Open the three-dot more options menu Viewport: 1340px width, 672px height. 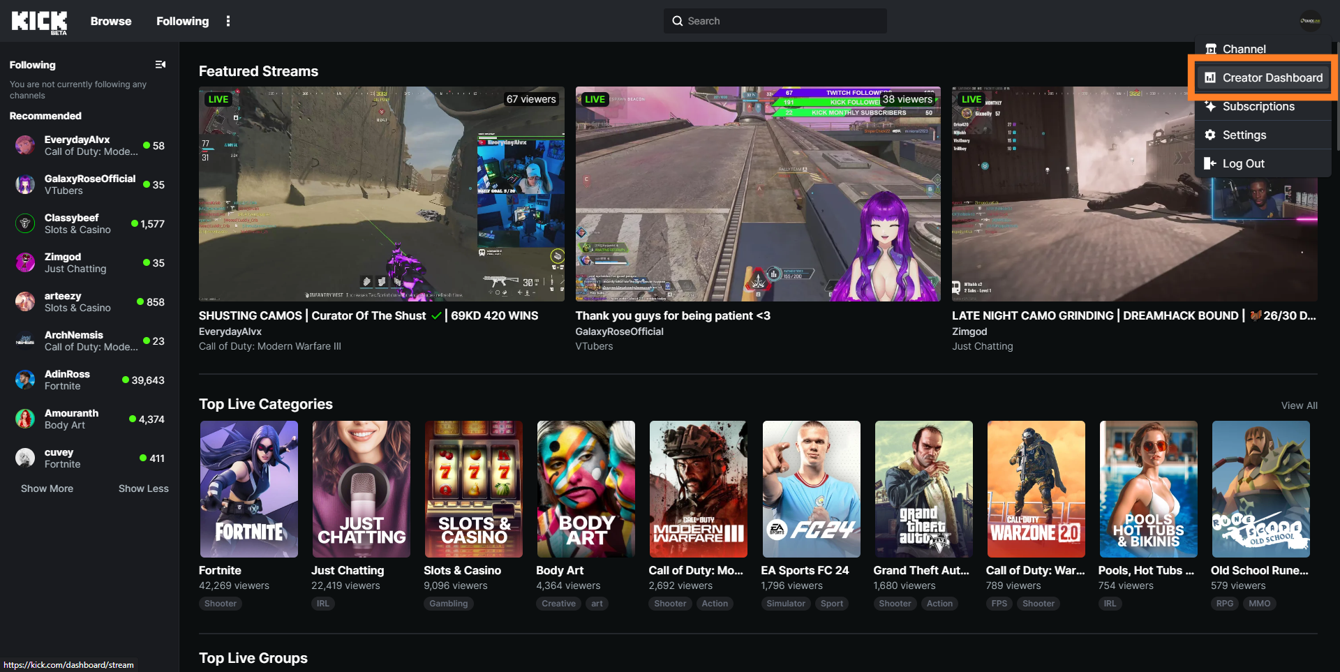pos(228,22)
